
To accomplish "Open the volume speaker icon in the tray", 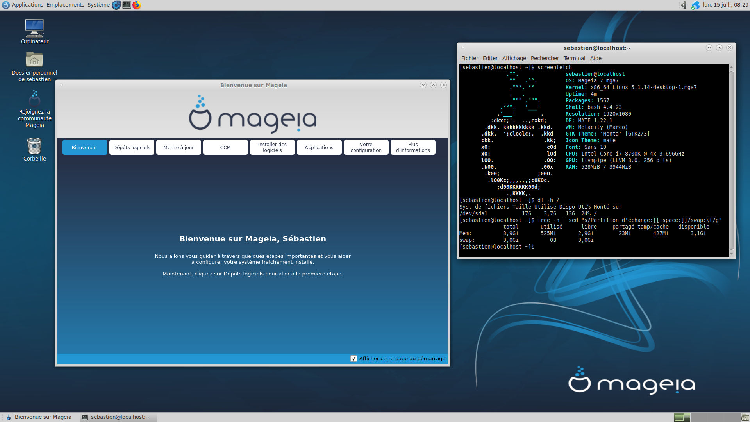I will (x=684, y=5).
